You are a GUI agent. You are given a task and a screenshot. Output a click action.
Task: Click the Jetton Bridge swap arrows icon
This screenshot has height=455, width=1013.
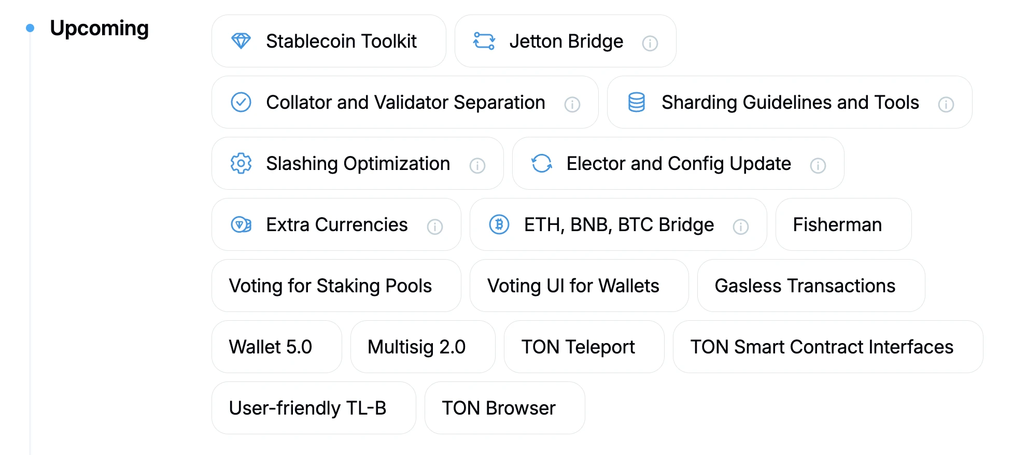point(484,41)
